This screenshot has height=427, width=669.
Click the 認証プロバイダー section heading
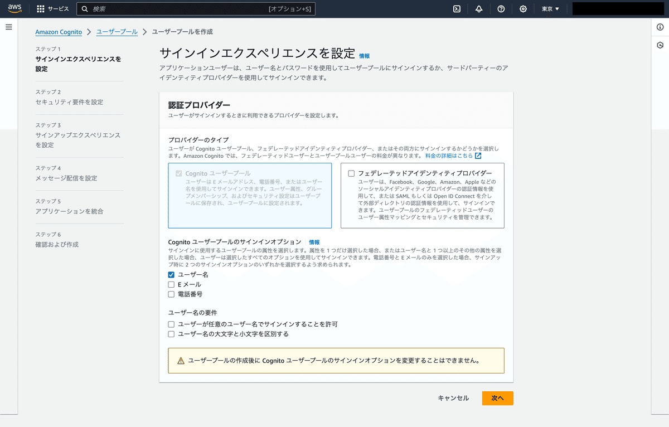point(200,105)
